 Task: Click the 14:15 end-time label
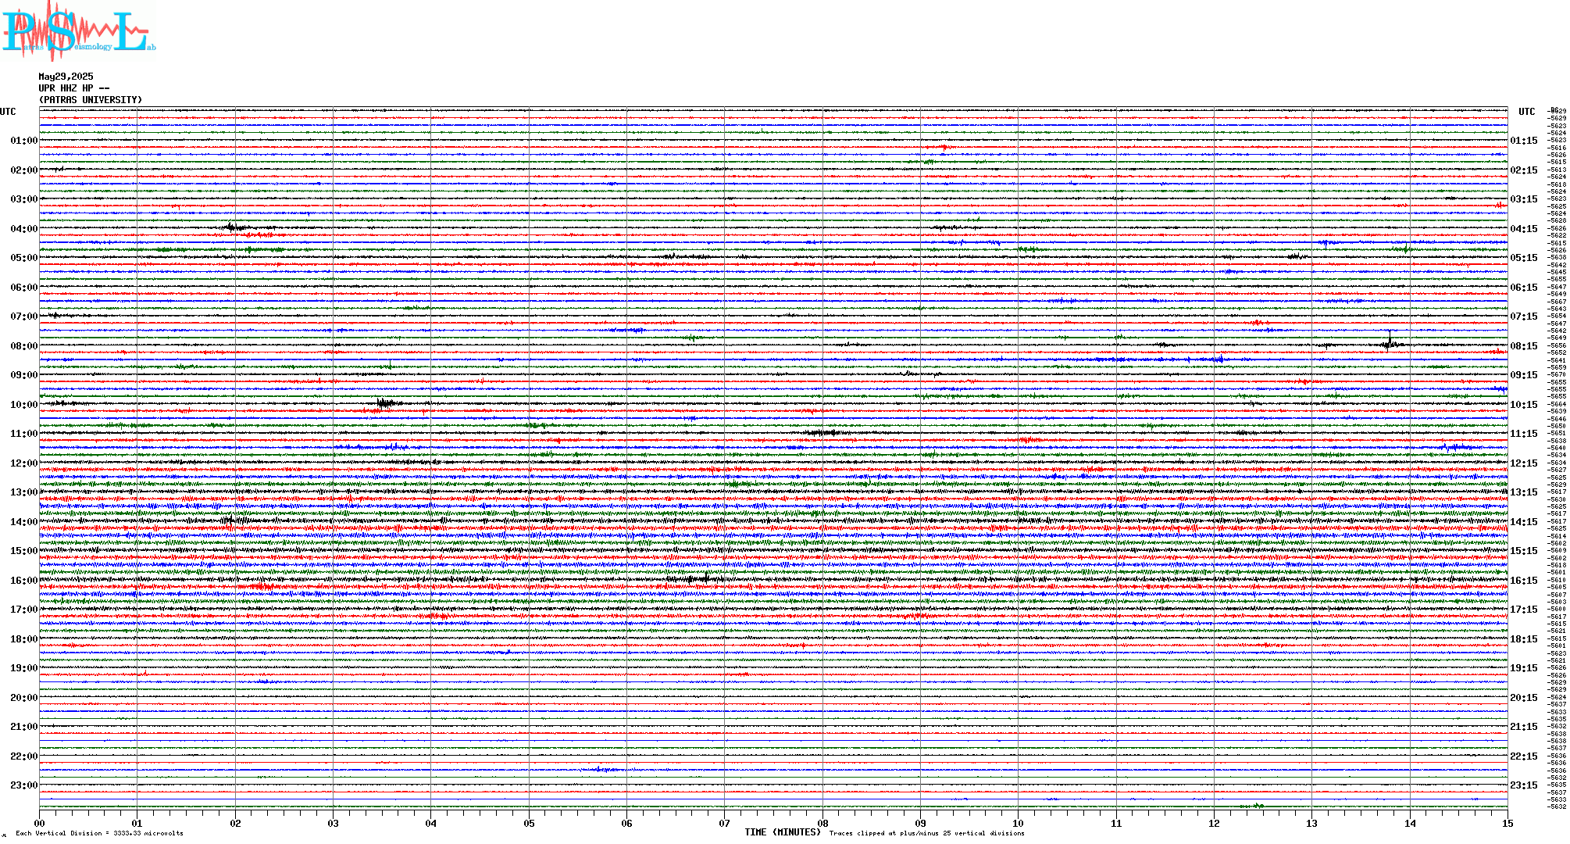[1524, 522]
